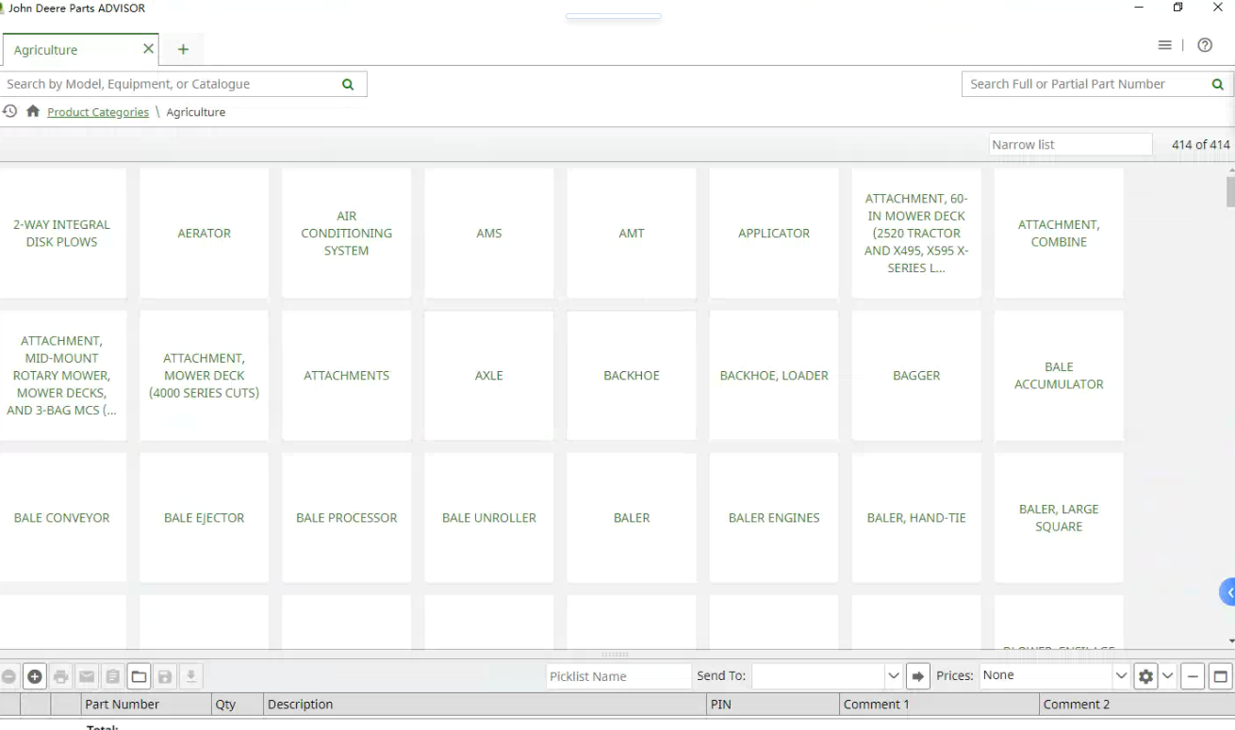Minimize the picklist panel with the dash icon
Screen dimensions: 1235x730
click(x=1193, y=676)
